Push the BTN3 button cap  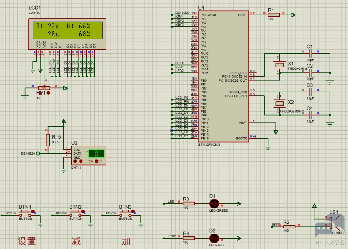coord(125,211)
